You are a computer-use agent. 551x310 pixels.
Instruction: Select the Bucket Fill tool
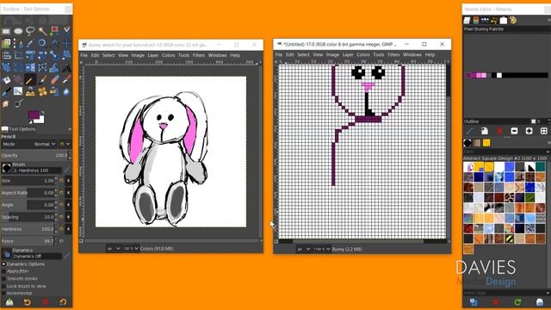[6, 80]
